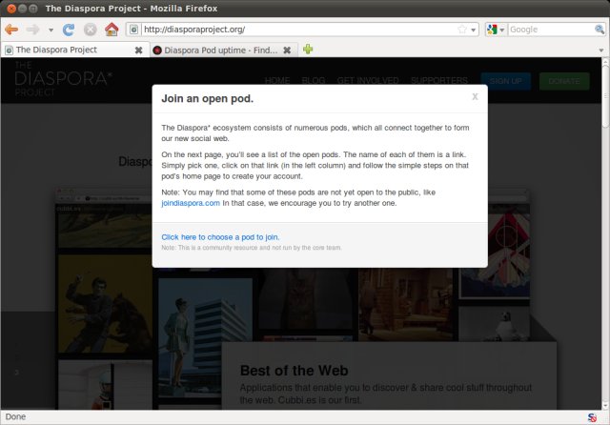
Task: Switch to The Diaspora Project tab
Action: point(67,50)
